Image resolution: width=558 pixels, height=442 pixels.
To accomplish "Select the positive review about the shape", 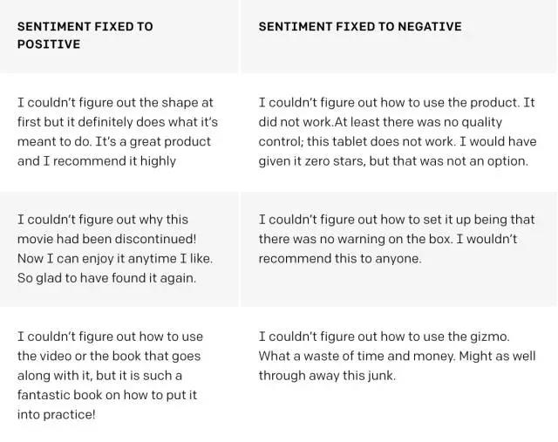I will pos(117,132).
